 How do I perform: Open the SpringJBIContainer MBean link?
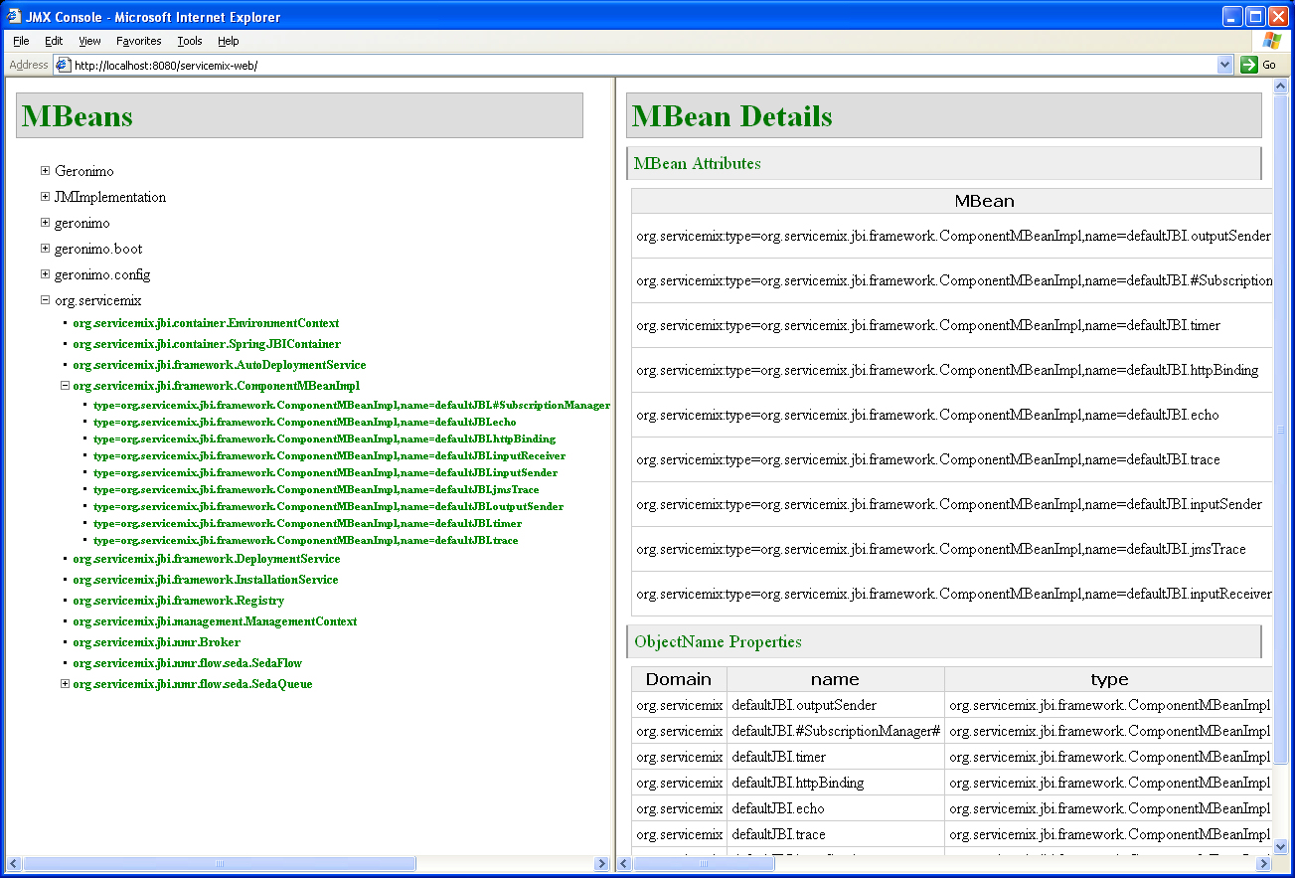[207, 344]
